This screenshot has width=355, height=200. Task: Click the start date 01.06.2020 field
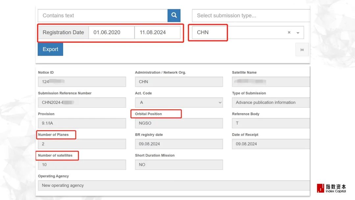[111, 32]
